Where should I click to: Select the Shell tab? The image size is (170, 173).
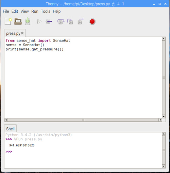pos(11,129)
